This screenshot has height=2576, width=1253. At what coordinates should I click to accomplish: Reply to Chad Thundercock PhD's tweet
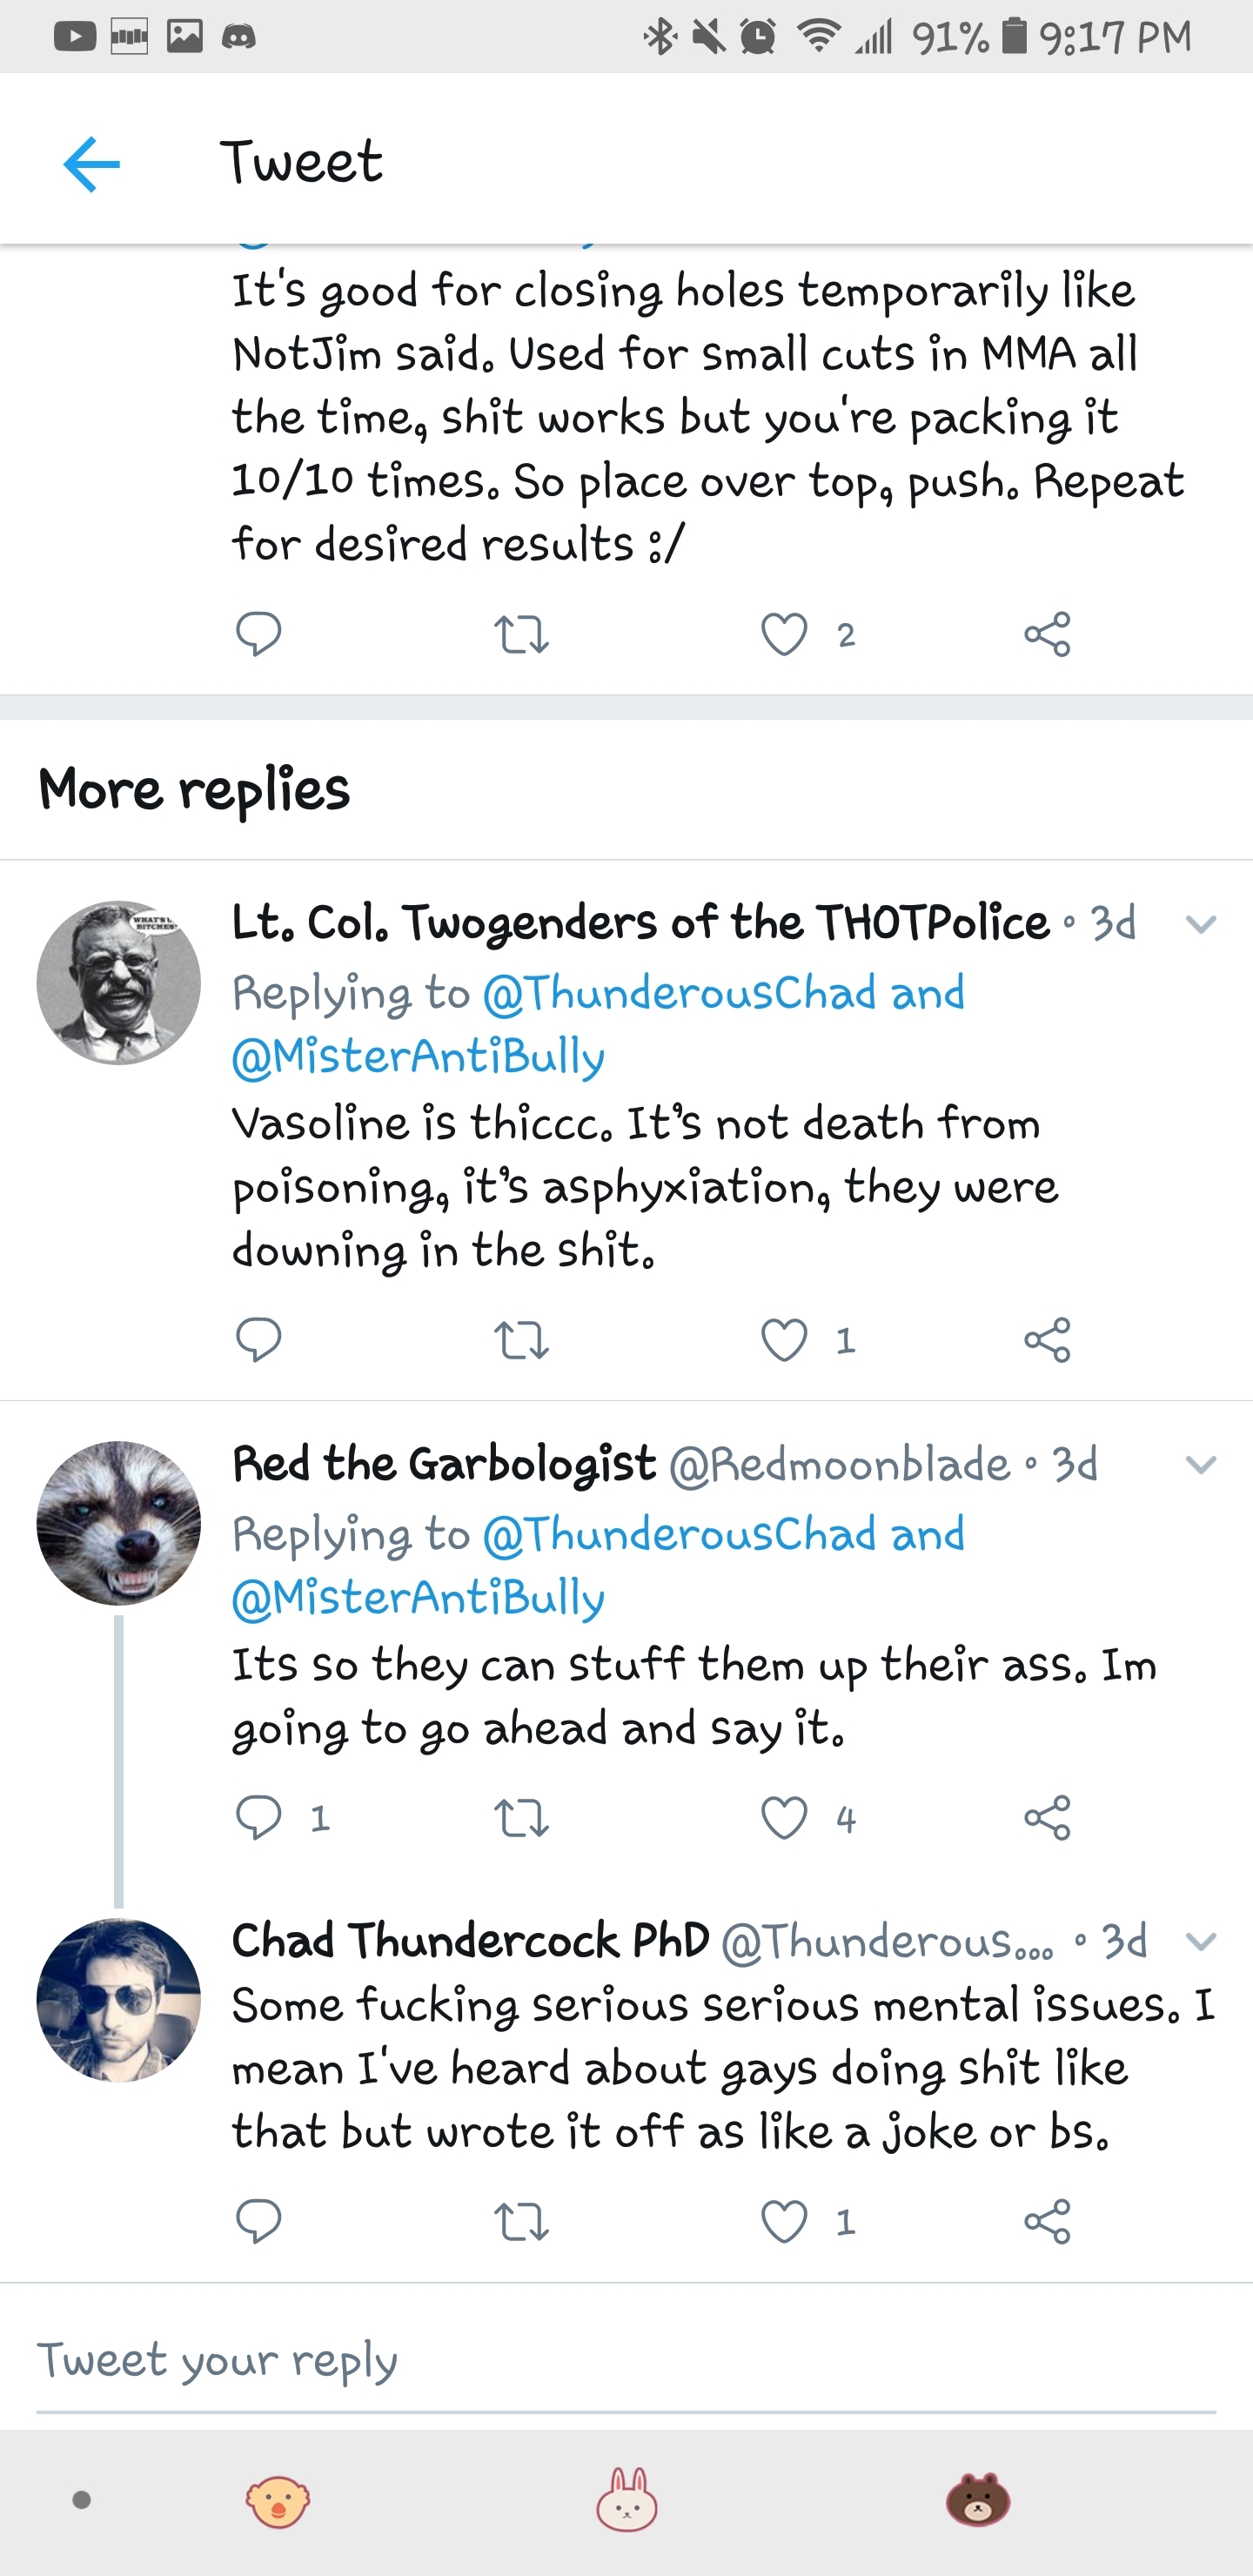pyautogui.click(x=258, y=2221)
